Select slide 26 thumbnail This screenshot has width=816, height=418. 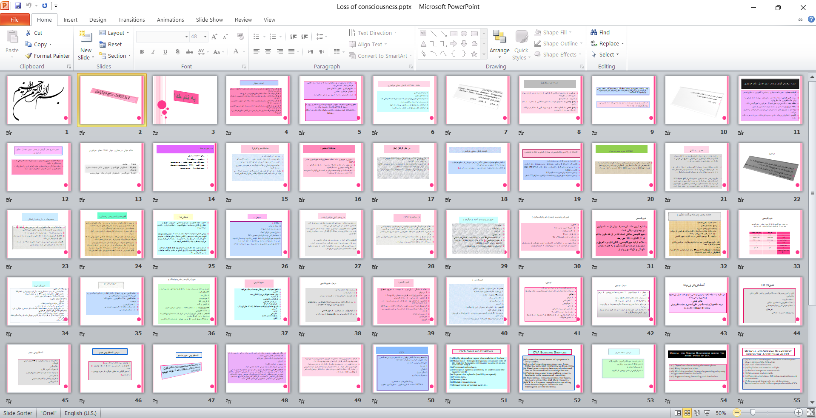(x=258, y=234)
